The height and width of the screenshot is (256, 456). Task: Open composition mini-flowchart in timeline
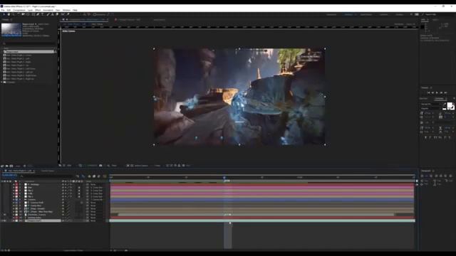78,176
